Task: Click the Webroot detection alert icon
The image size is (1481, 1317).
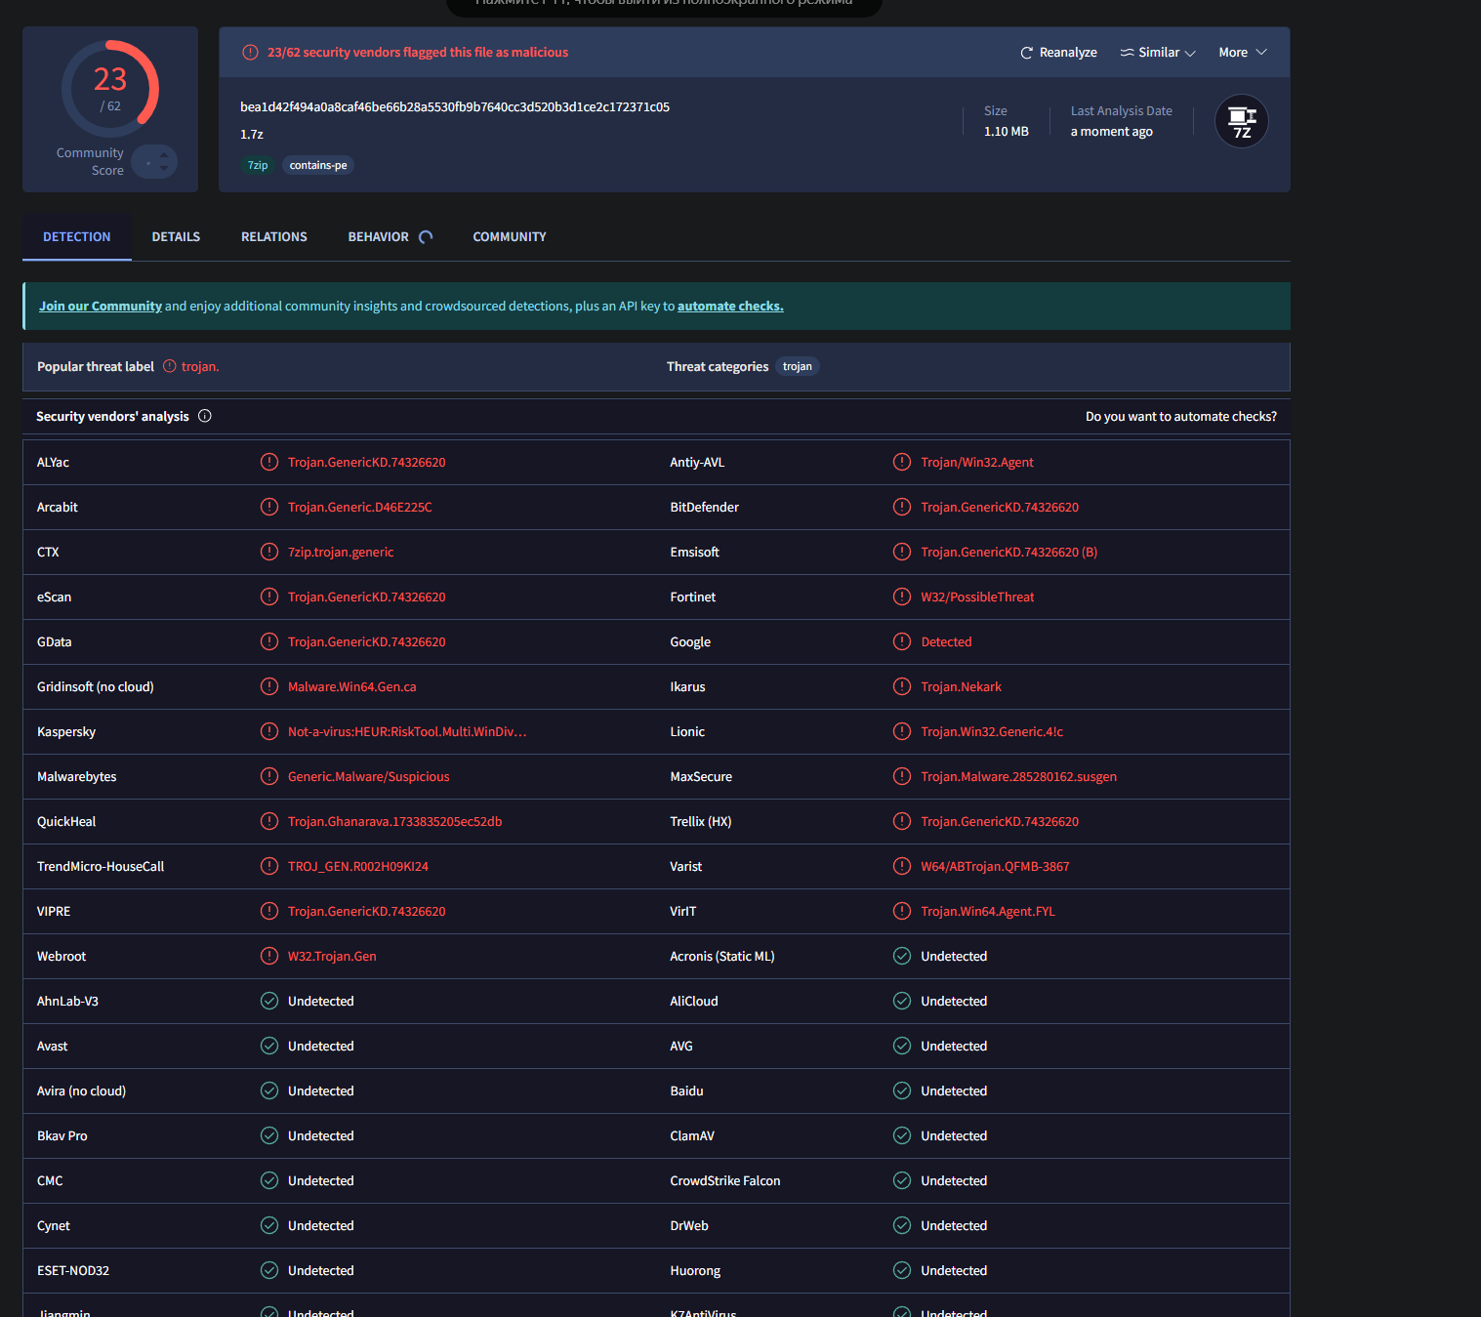Action: (269, 956)
